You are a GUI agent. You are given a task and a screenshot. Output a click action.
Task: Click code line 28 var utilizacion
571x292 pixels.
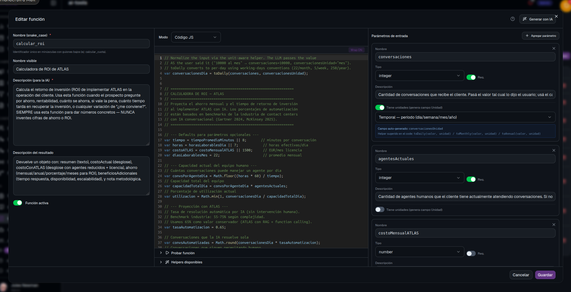(x=235, y=196)
